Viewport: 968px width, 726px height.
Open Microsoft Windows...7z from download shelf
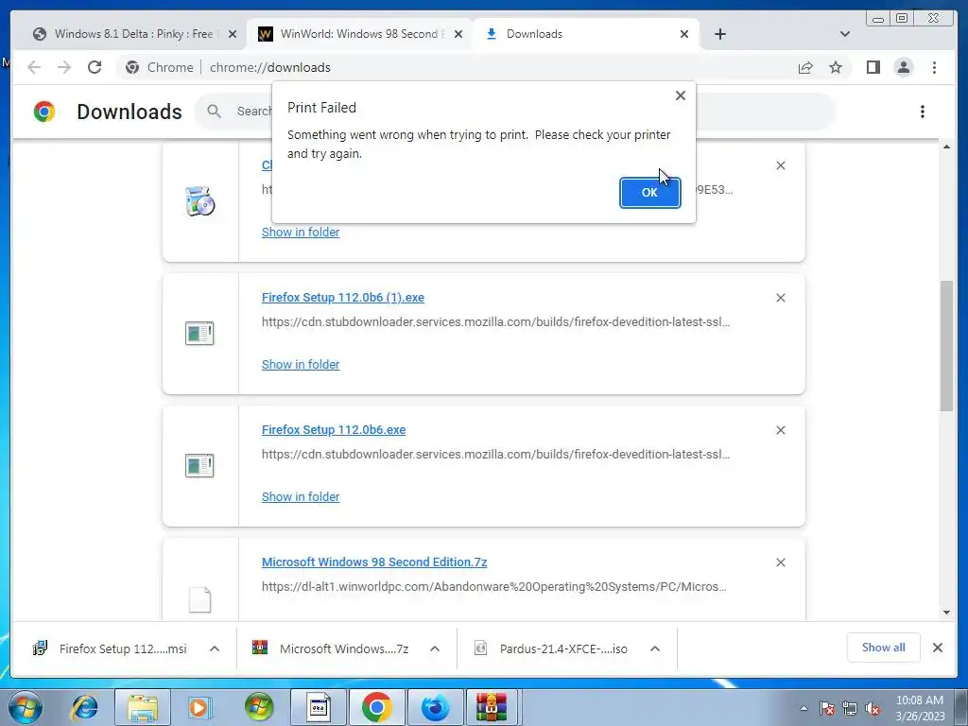tap(332, 648)
